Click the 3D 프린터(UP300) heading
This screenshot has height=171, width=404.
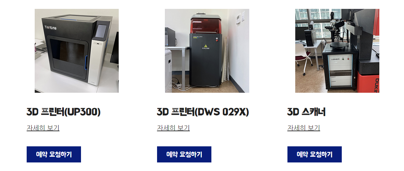[64, 112]
